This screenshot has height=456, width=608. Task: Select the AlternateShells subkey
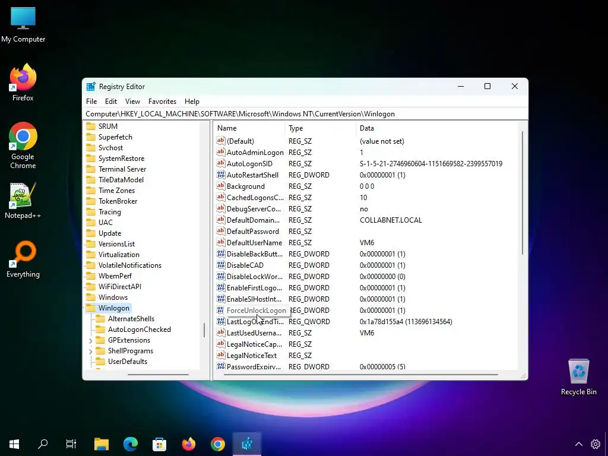[131, 319]
